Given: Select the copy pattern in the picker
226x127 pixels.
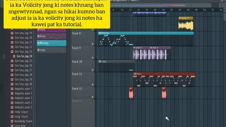Looking at the screenshot, I should tap(52, 50).
